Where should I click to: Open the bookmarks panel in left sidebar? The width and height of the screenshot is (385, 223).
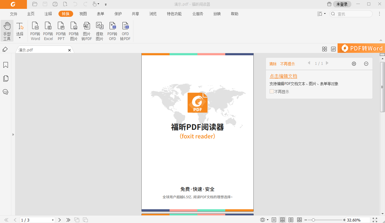(x=6, y=65)
